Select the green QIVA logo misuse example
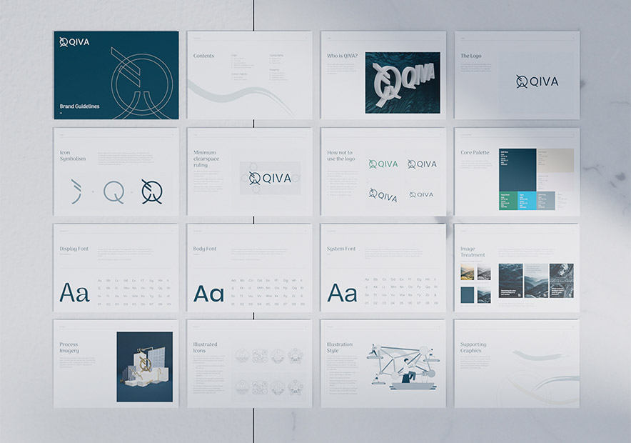The width and height of the screenshot is (631, 443). 383,164
